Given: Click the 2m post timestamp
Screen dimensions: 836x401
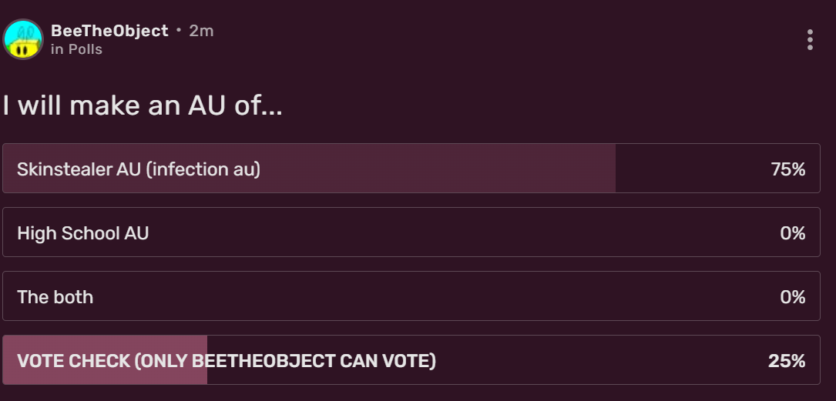Looking at the screenshot, I should (x=201, y=31).
